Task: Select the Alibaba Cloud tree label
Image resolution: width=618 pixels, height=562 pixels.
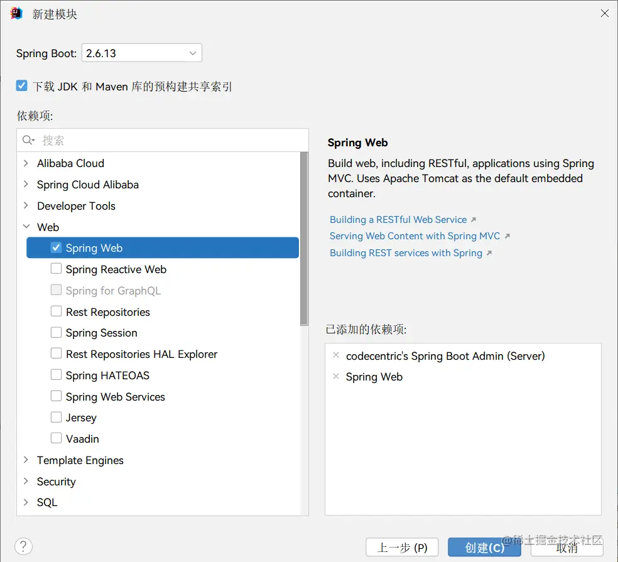Action: (70, 163)
